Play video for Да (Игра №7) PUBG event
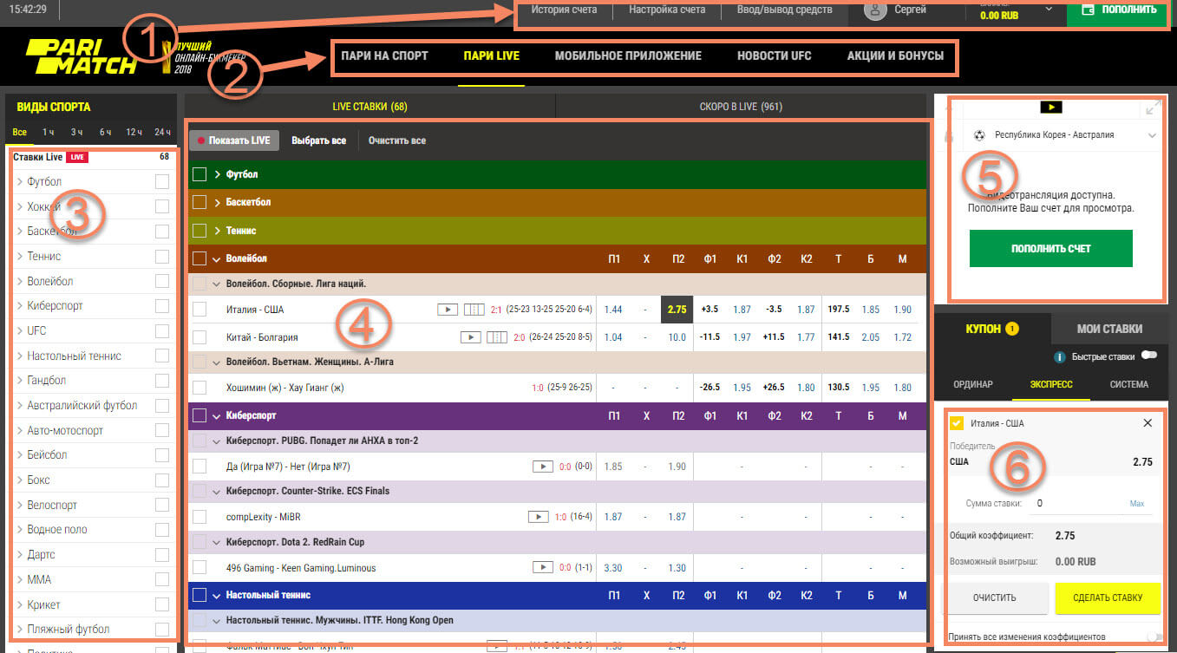Screen dimensions: 1177x653 (543, 467)
